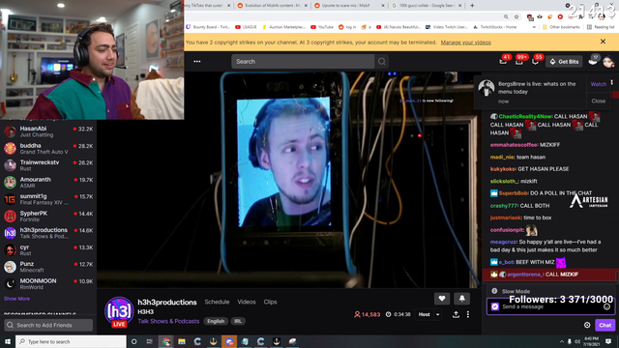This screenshot has width=619, height=348.
Task: Click argentlorena_ username in chat
Action: tap(524, 275)
